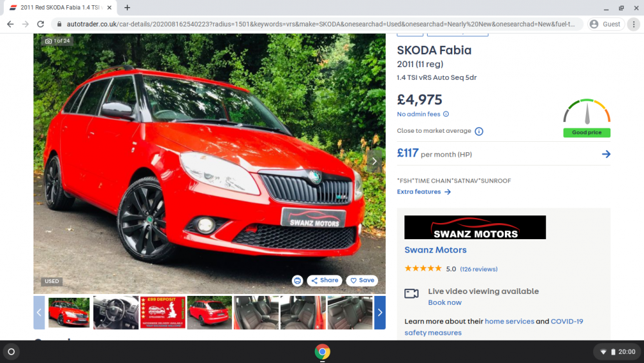Print the advert using printer icon
Viewport: 644px width, 363px height.
(x=298, y=280)
